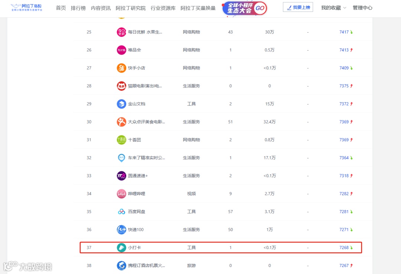Click the 视频 category in 哔哩哔哩 row
This screenshot has height=274, width=401.
191,194
